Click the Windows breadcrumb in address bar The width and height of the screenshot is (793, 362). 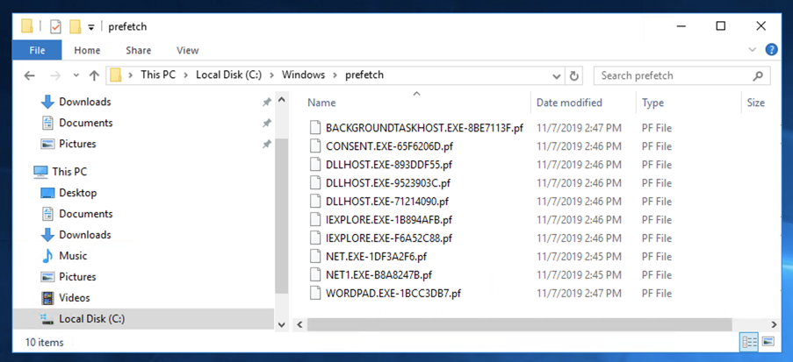(x=303, y=75)
